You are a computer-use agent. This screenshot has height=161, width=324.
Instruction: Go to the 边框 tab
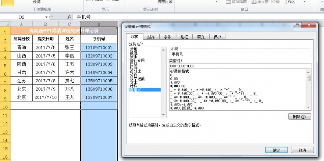tap(184, 37)
